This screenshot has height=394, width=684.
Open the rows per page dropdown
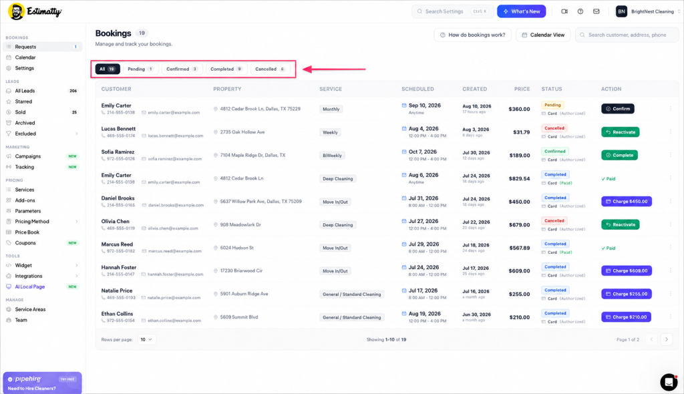point(146,339)
